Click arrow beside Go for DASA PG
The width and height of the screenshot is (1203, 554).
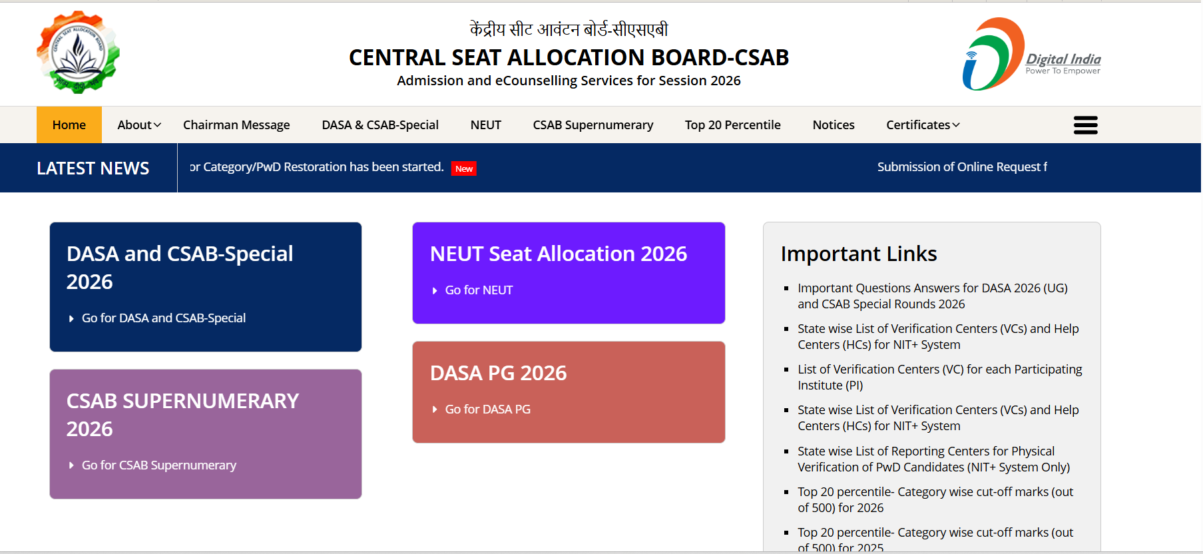coord(435,410)
